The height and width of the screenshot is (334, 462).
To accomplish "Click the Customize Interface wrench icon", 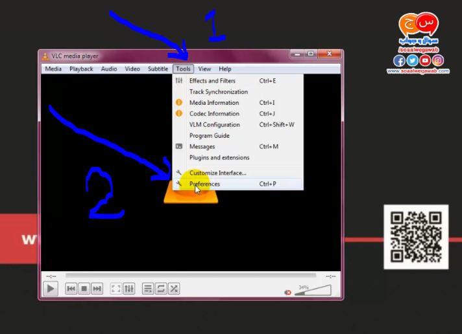I will coord(179,173).
